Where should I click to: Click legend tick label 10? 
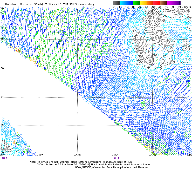pyautogui.click(x=127, y=7)
